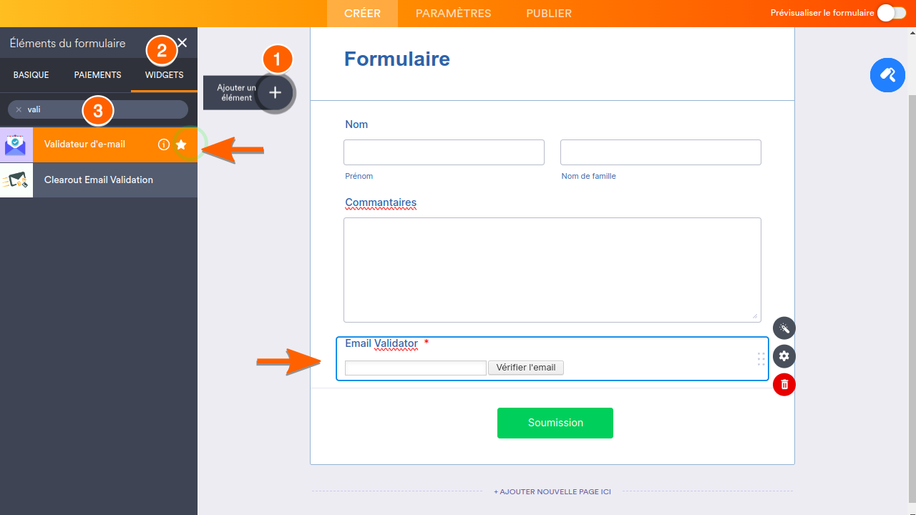The height and width of the screenshot is (515, 916).
Task: Click the 'Ajouter un élément' plus button
Action: point(274,92)
